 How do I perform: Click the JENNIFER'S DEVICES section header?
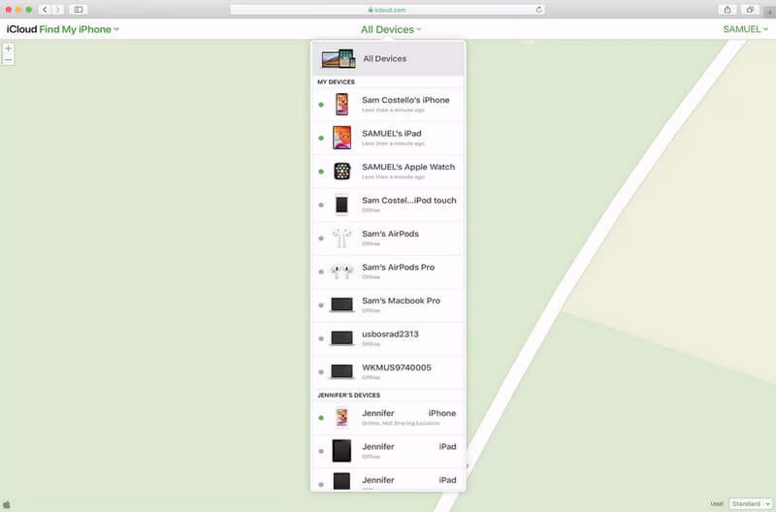pyautogui.click(x=349, y=396)
